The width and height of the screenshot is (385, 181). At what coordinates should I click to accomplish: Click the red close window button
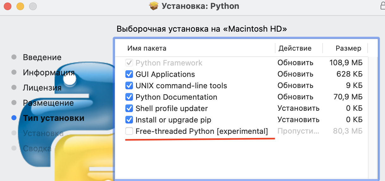pyautogui.click(x=8, y=6)
